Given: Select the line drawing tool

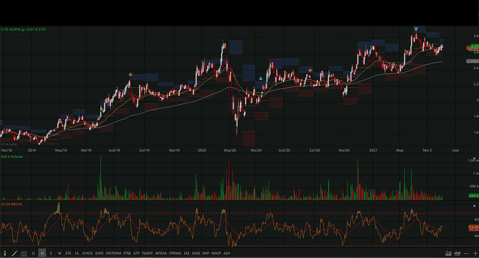Looking at the screenshot, I should click(x=14, y=254).
